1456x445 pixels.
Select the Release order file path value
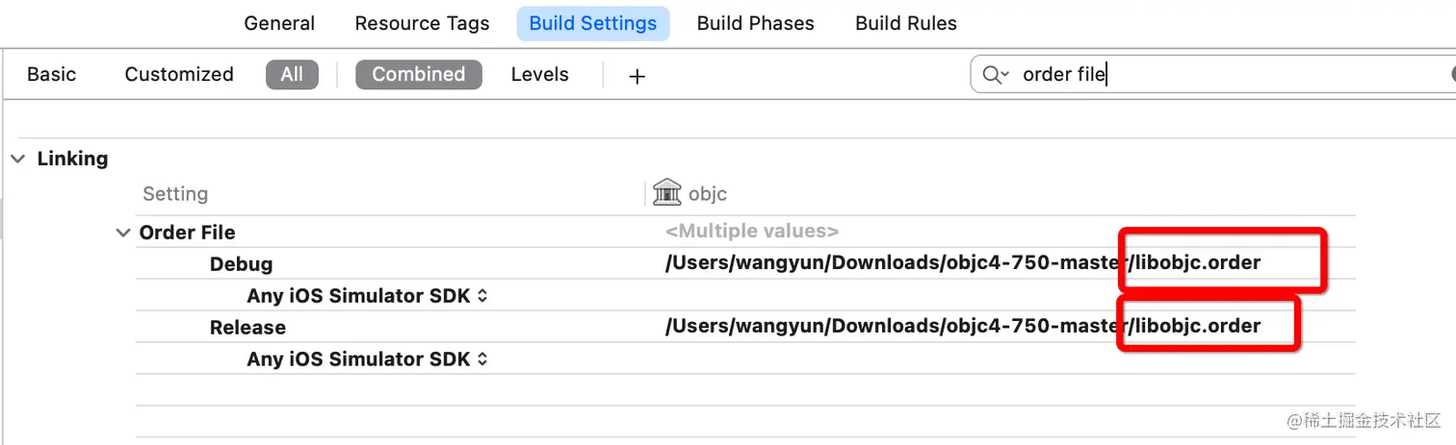(x=962, y=327)
